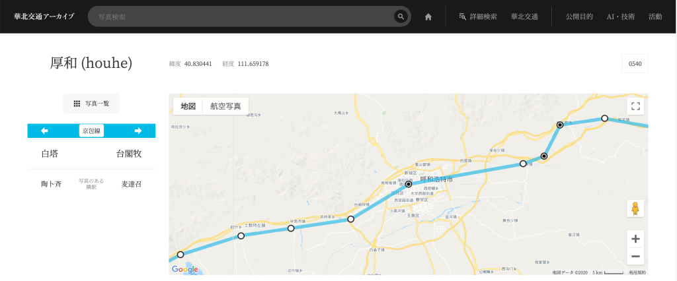
Task: Select the station marker at 呼和浩特市
Action: point(409,184)
